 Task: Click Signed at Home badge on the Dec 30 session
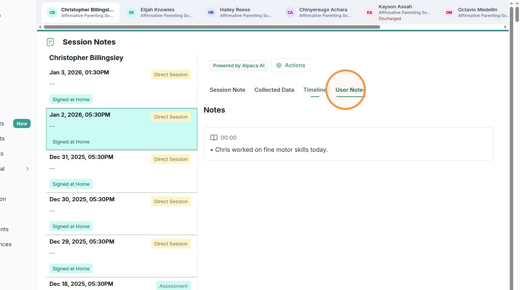[71, 227]
